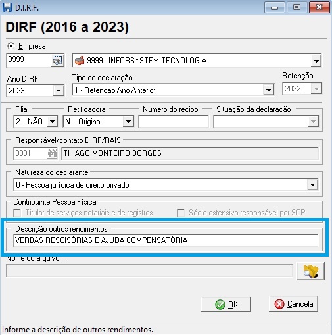
Task: Check Titular de serviços notariais e de registros
Action: 17,213
